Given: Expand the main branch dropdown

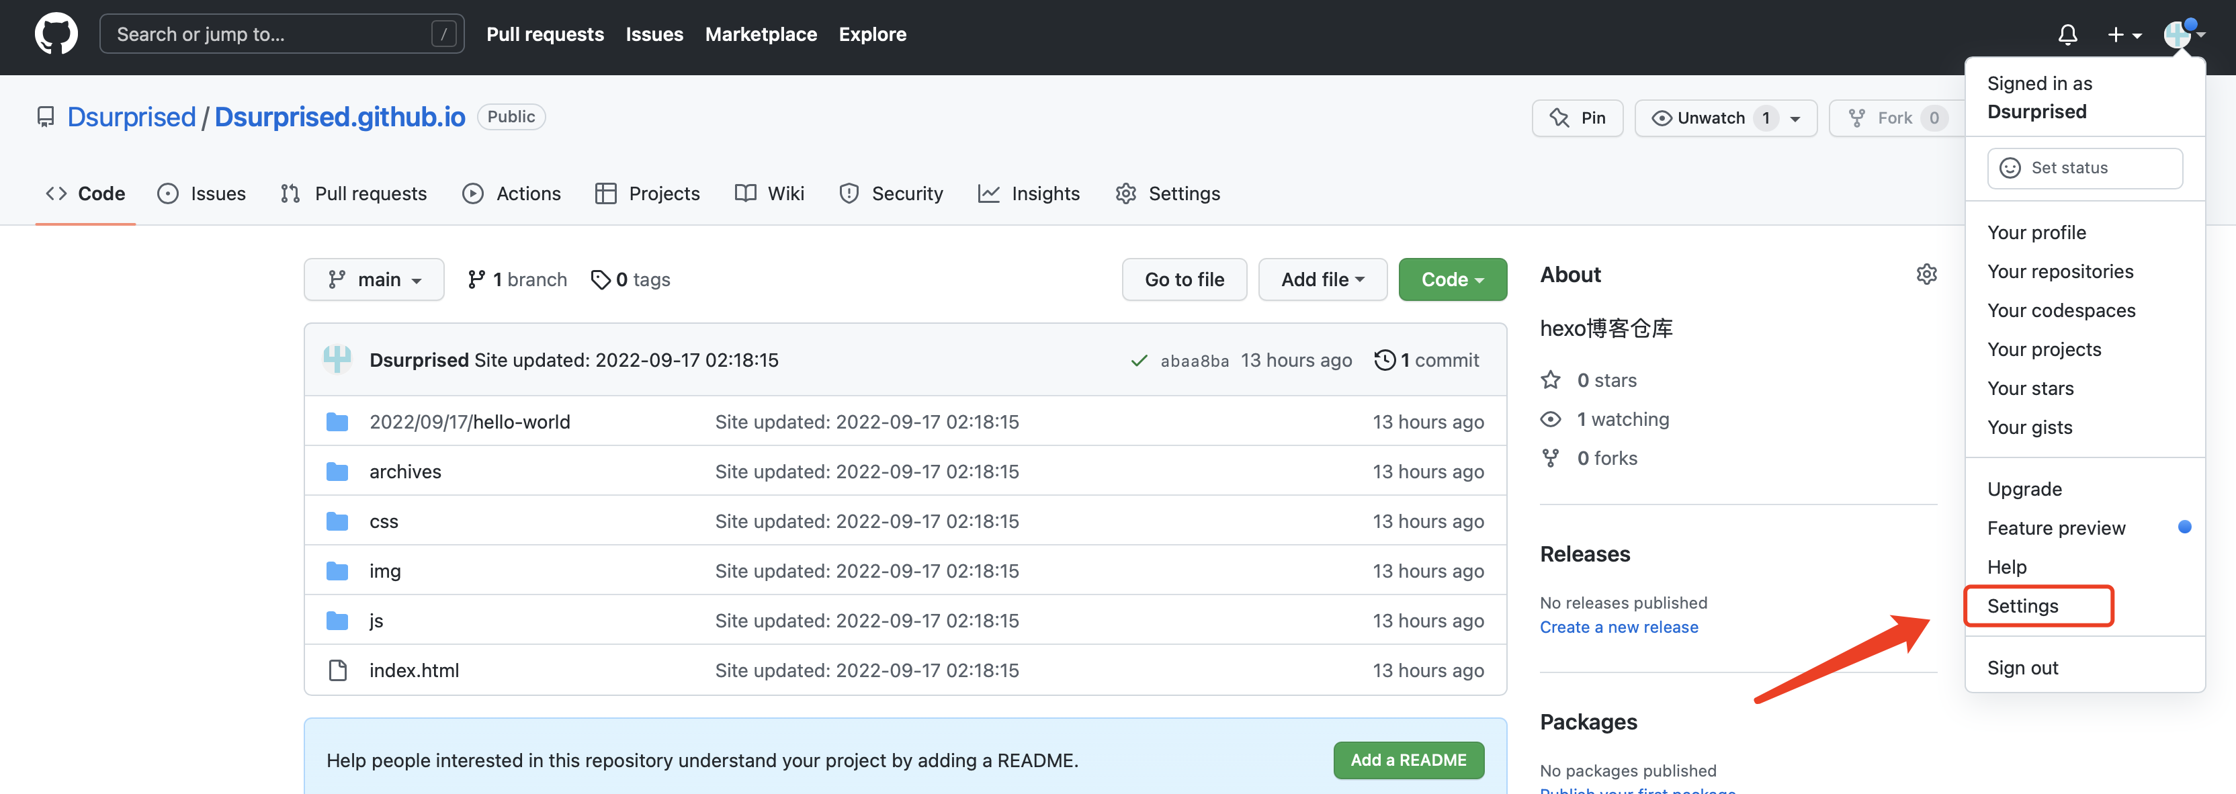Looking at the screenshot, I should 374,279.
